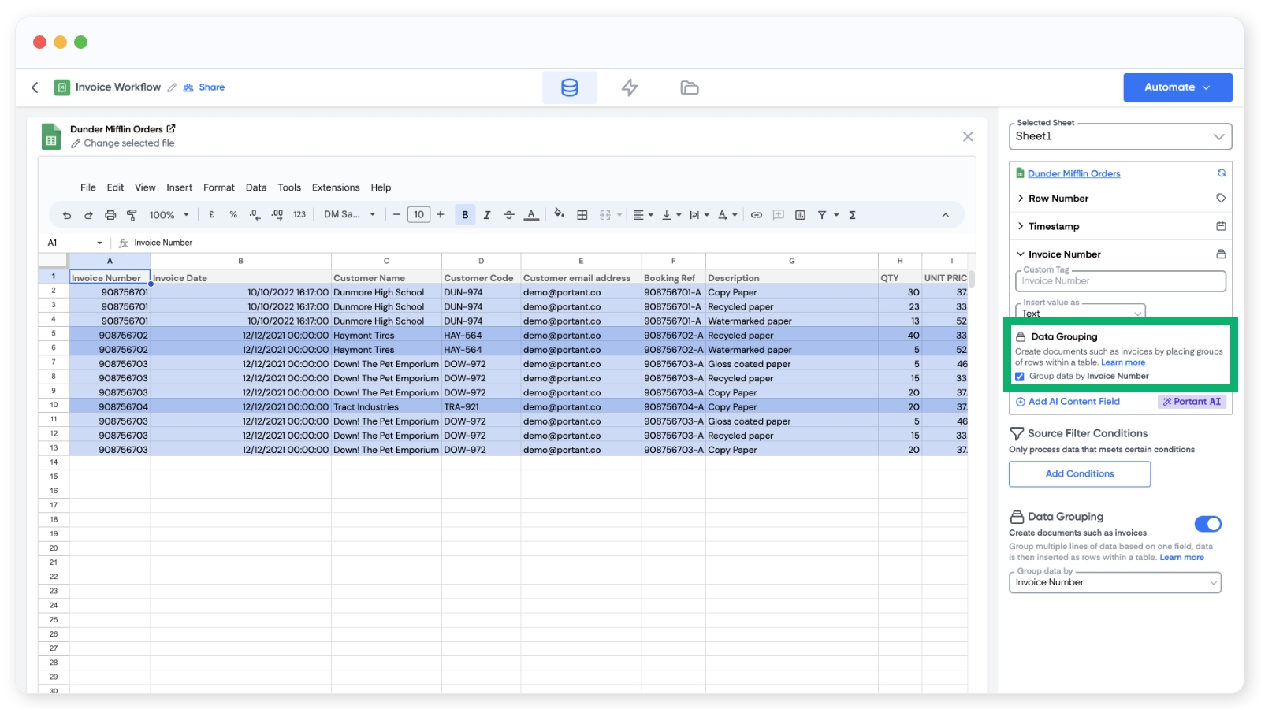1261x709 pixels.
Task: Click the Add Conditions button
Action: pyautogui.click(x=1079, y=473)
